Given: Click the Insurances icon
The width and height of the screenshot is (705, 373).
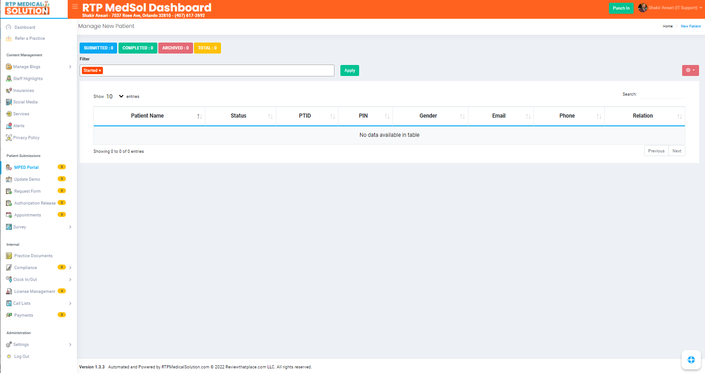Looking at the screenshot, I should coord(9,91).
